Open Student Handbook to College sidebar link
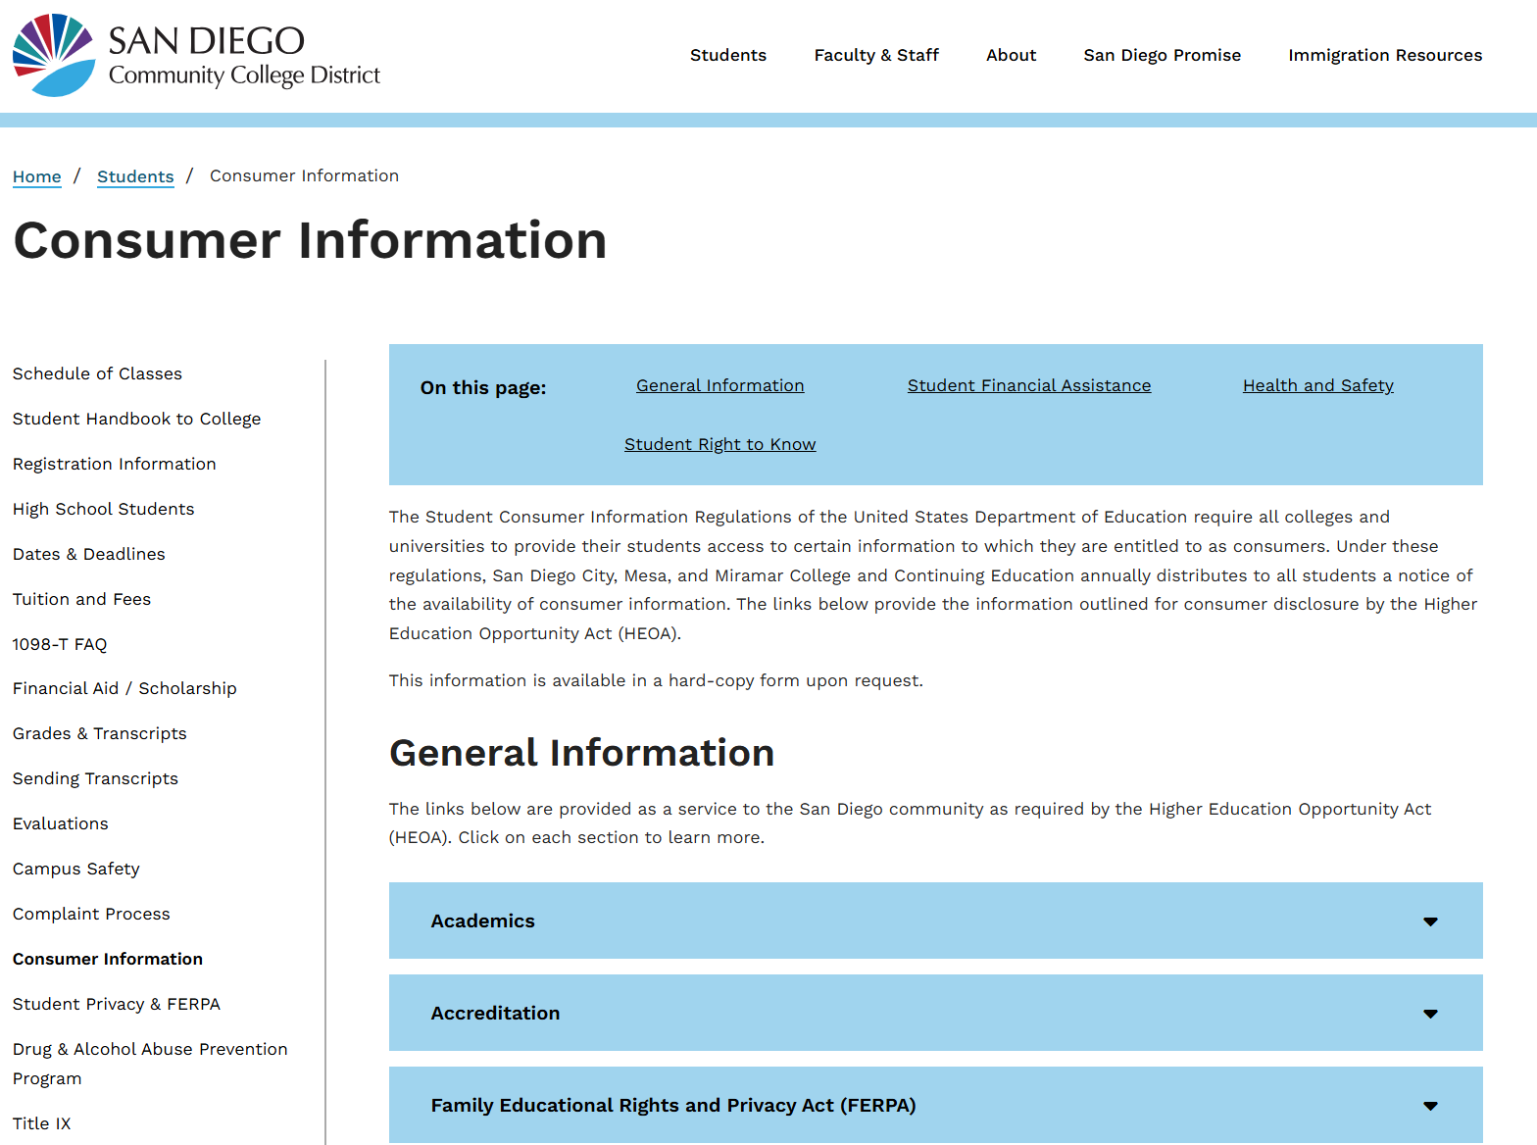This screenshot has height=1145, width=1537. 137,419
